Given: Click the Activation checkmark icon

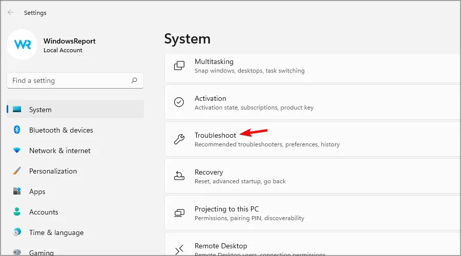Looking at the screenshot, I should [179, 102].
